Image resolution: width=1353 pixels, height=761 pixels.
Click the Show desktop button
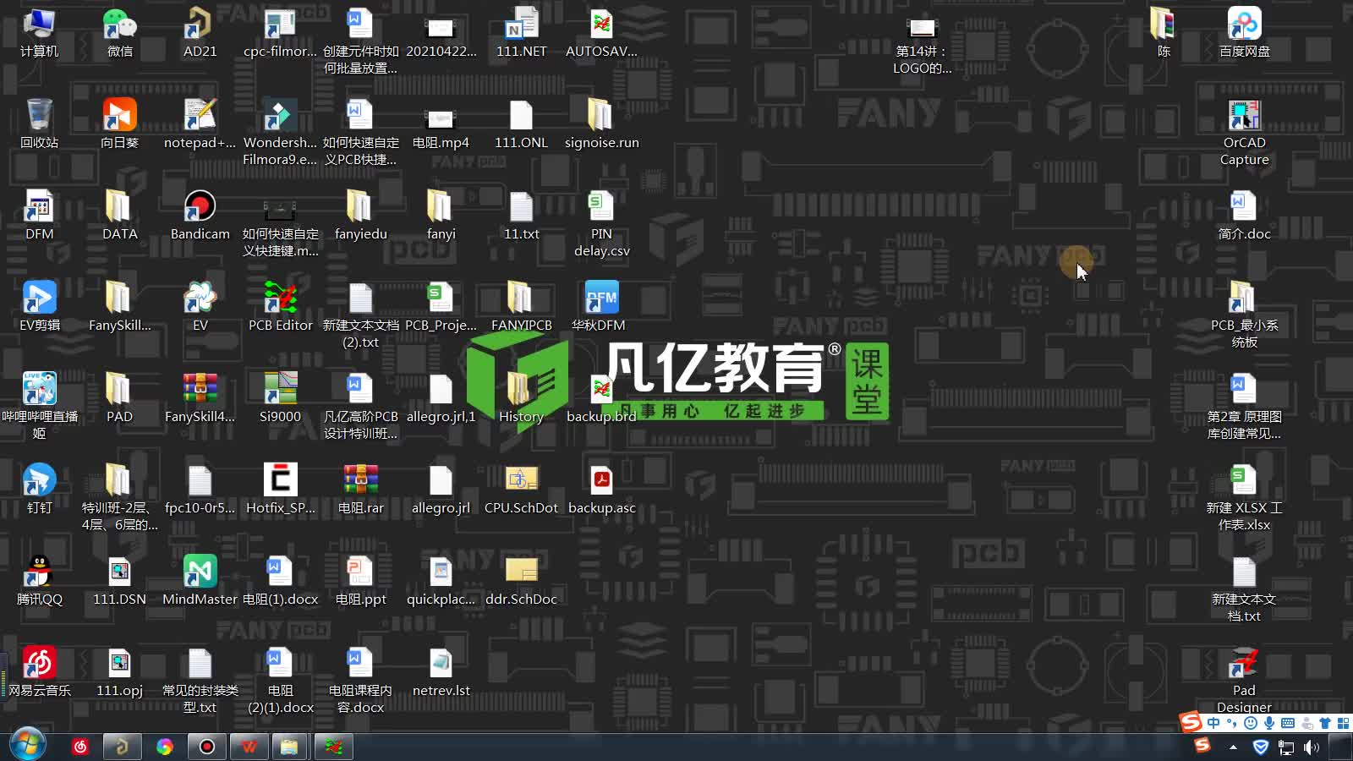(1340, 747)
